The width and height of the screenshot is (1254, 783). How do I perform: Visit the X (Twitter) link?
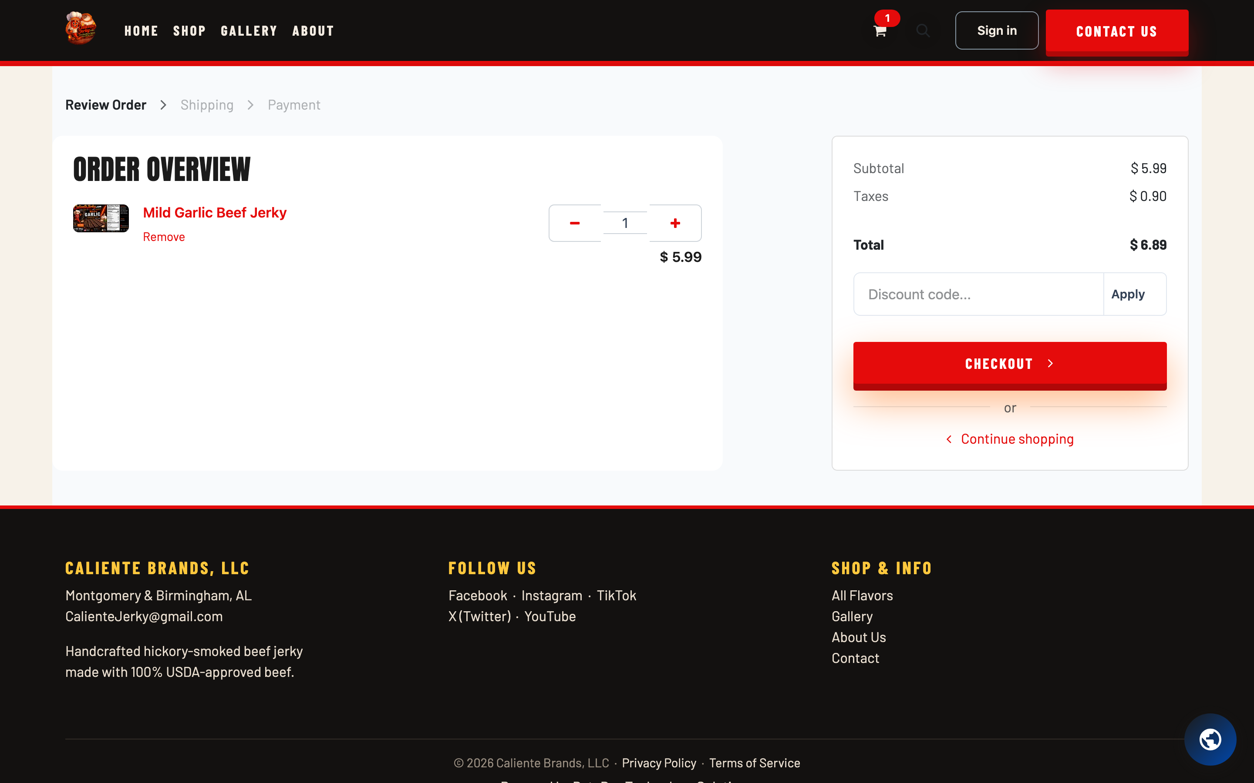pyautogui.click(x=480, y=616)
